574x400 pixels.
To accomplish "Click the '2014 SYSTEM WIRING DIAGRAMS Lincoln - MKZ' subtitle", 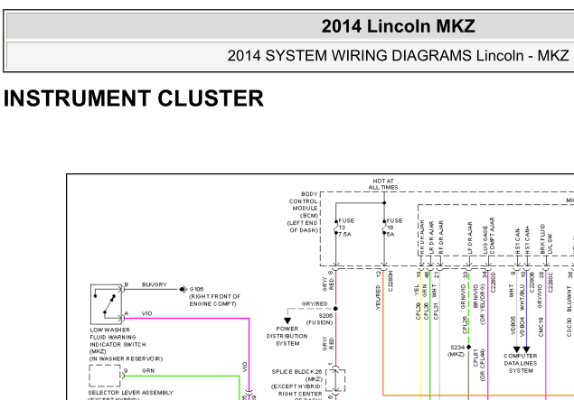I will [x=398, y=56].
